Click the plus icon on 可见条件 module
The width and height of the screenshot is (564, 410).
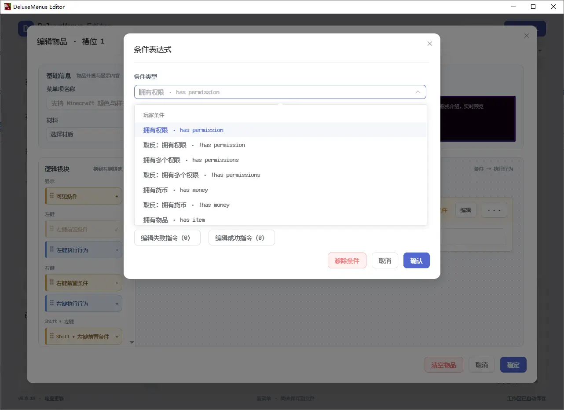117,196
